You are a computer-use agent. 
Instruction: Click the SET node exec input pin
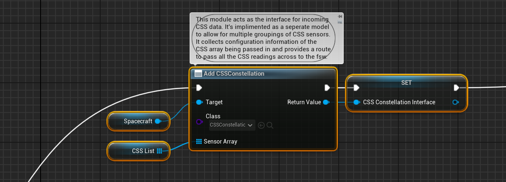coord(356,87)
